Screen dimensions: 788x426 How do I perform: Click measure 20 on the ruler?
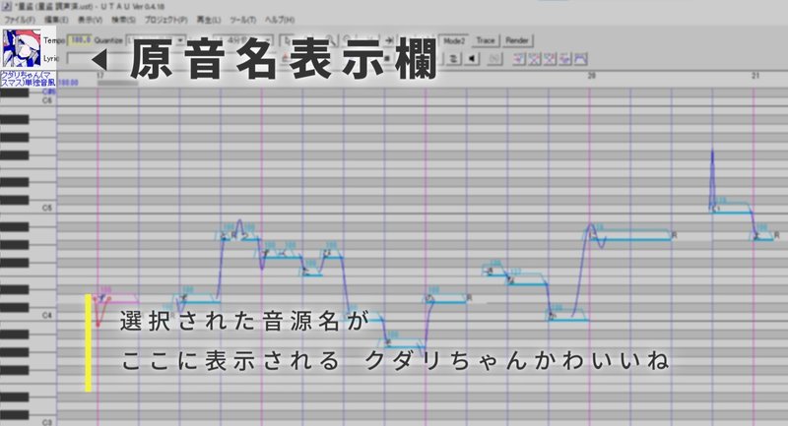point(592,76)
